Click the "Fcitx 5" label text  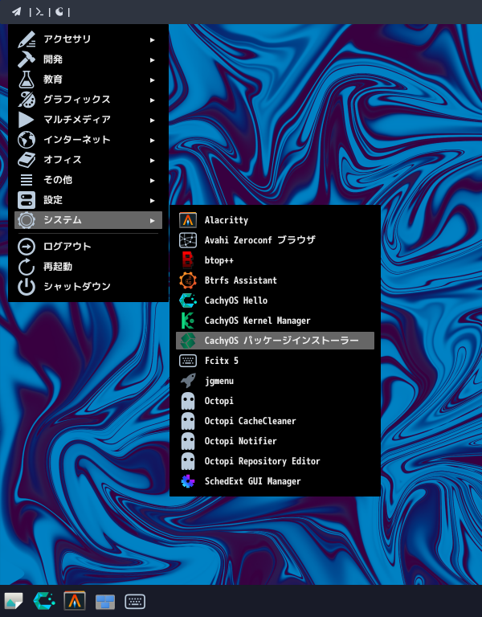point(221,361)
